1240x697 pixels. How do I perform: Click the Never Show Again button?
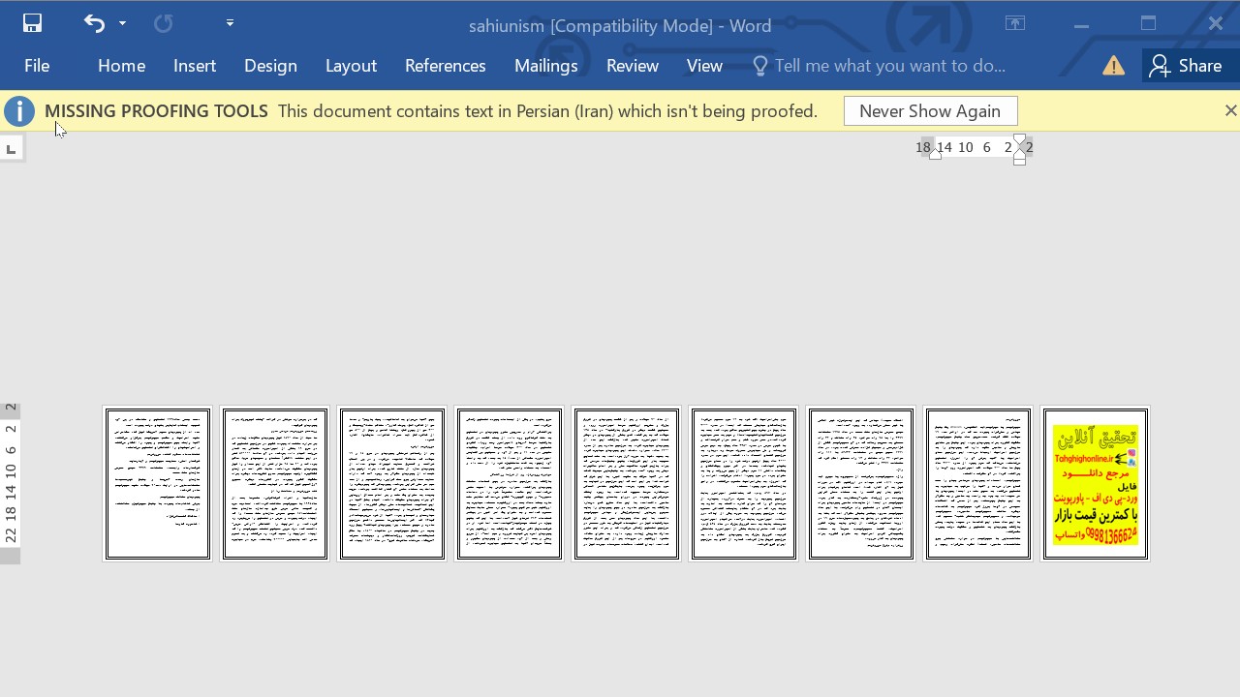[x=930, y=111]
